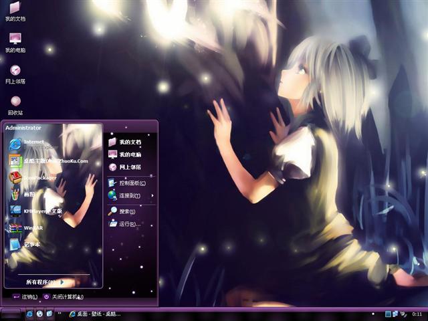Expand quick launch overflow chevron

(60, 313)
